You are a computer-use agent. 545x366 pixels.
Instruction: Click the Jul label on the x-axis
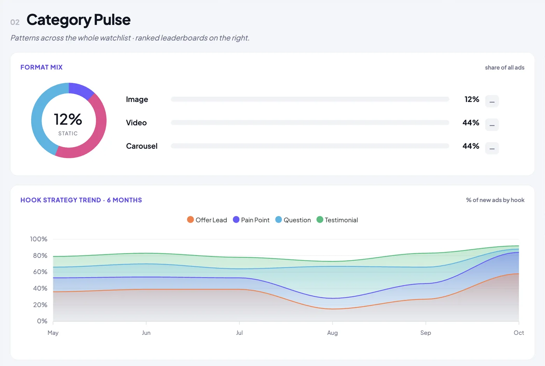tap(239, 333)
